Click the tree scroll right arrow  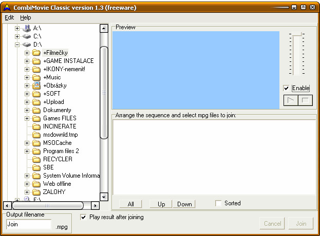[95, 205]
